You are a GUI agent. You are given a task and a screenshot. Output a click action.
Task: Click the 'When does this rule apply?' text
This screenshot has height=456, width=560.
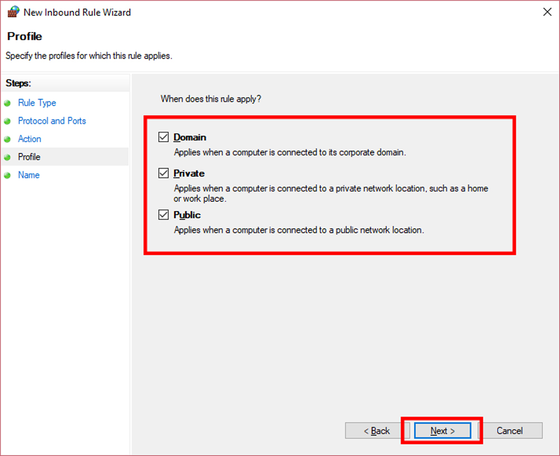tap(211, 99)
